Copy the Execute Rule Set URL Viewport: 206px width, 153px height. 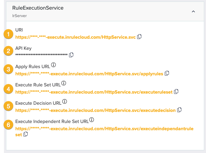(x=177, y=91)
